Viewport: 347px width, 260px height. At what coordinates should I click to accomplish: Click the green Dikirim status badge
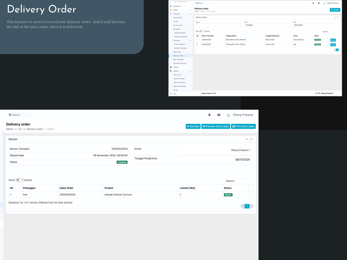[228, 195]
